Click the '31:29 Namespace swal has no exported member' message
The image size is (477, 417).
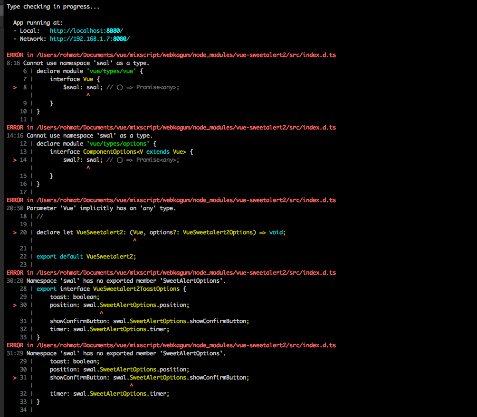tap(116, 353)
